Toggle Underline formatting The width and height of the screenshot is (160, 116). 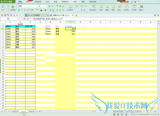point(25,10)
